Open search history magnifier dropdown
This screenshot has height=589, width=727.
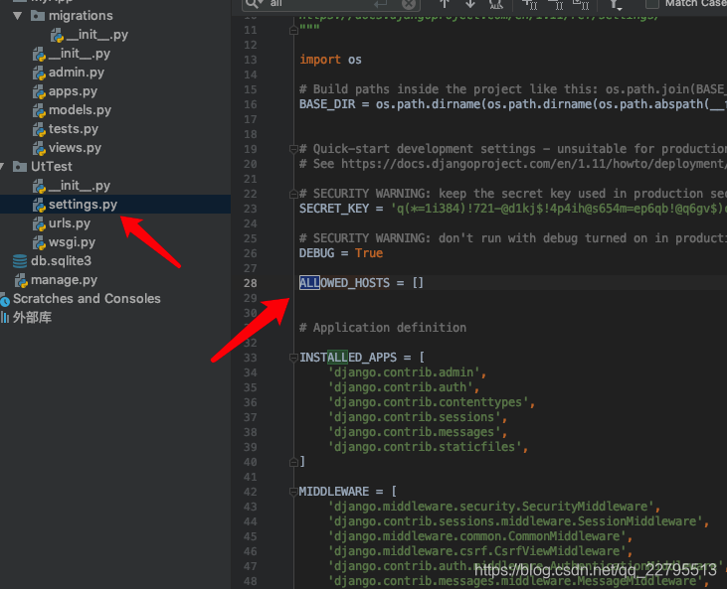254,4
